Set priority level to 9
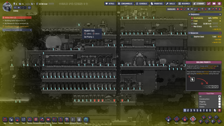224x126 pixels. (x=210, y=110)
